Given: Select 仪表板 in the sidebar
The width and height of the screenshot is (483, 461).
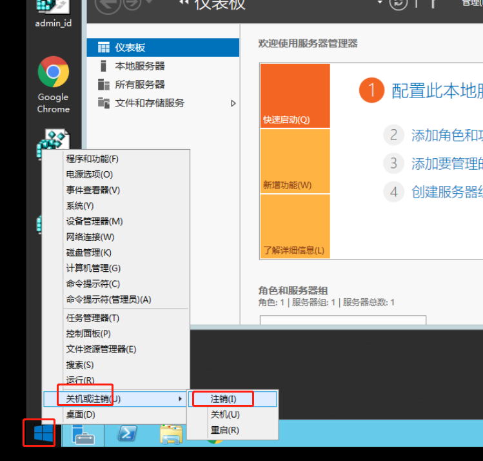Looking at the screenshot, I should pyautogui.click(x=130, y=47).
